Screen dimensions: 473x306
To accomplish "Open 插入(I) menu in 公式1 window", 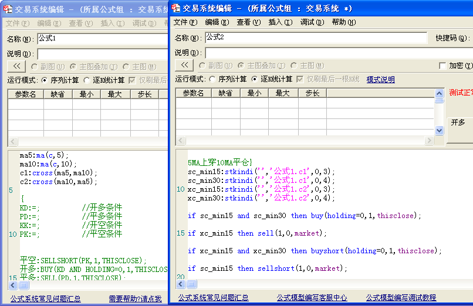I will tap(113, 23).
